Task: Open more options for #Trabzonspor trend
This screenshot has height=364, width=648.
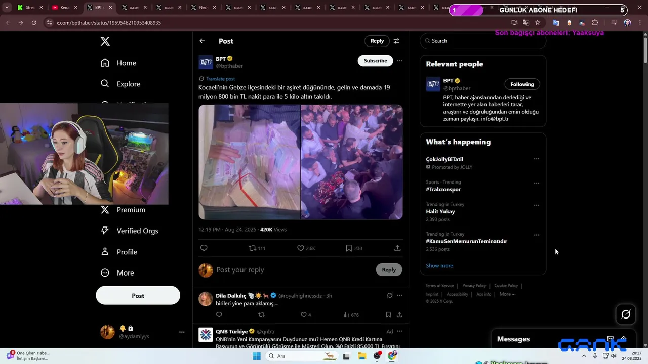Action: click(x=537, y=183)
